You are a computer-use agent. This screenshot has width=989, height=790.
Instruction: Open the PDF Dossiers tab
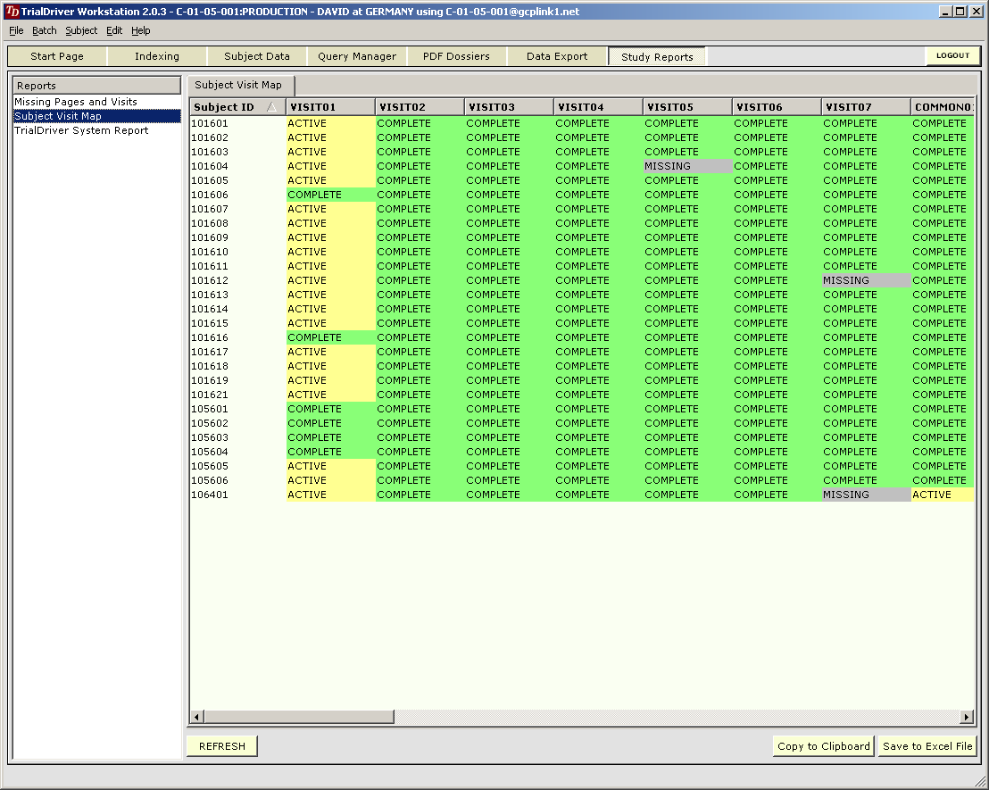[x=456, y=56]
